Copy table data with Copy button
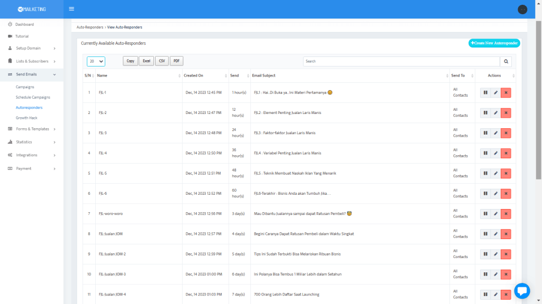This screenshot has height=304, width=542. click(x=130, y=61)
